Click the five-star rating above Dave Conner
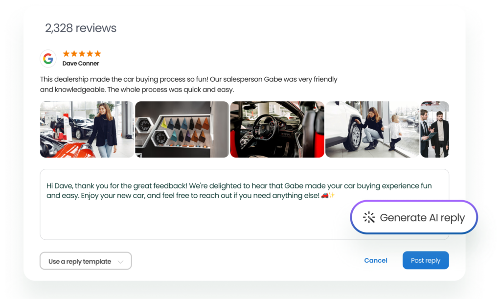Image resolution: width=501 pixels, height=299 pixels. pyautogui.click(x=82, y=53)
